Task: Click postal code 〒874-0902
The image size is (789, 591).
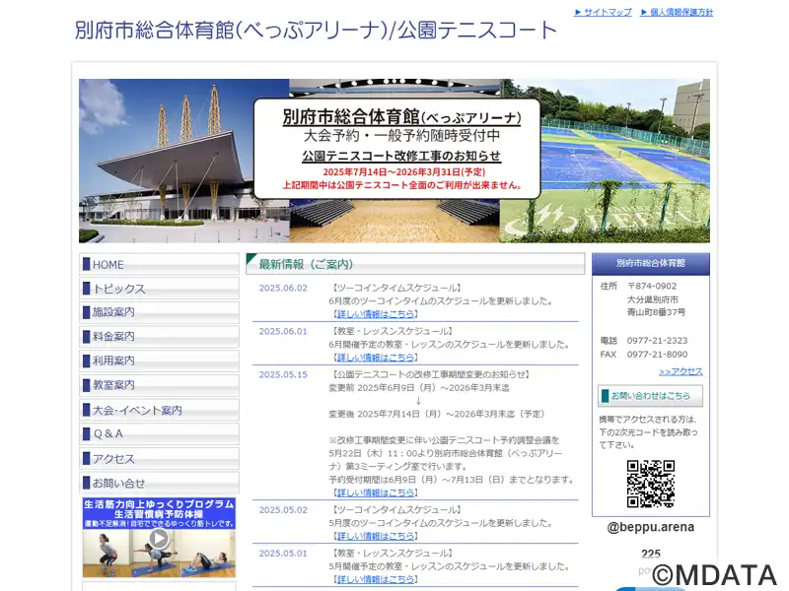Action: pos(652,286)
